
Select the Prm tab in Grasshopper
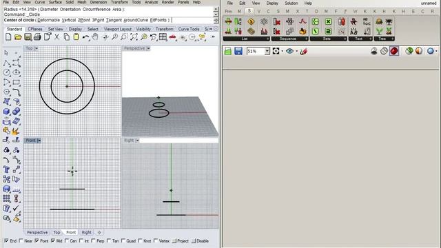tap(228, 11)
